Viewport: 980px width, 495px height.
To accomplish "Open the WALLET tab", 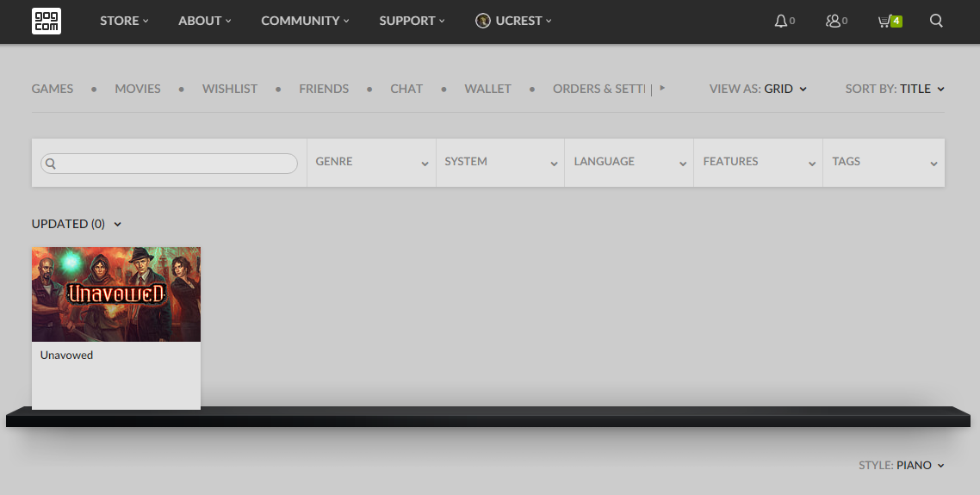I will tap(487, 89).
